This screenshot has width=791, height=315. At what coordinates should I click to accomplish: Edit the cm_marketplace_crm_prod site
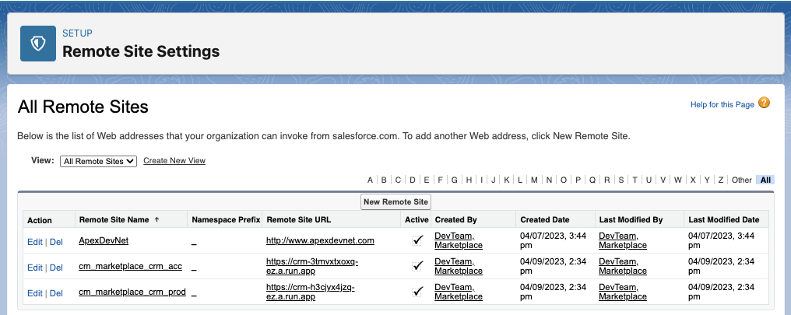click(x=35, y=293)
